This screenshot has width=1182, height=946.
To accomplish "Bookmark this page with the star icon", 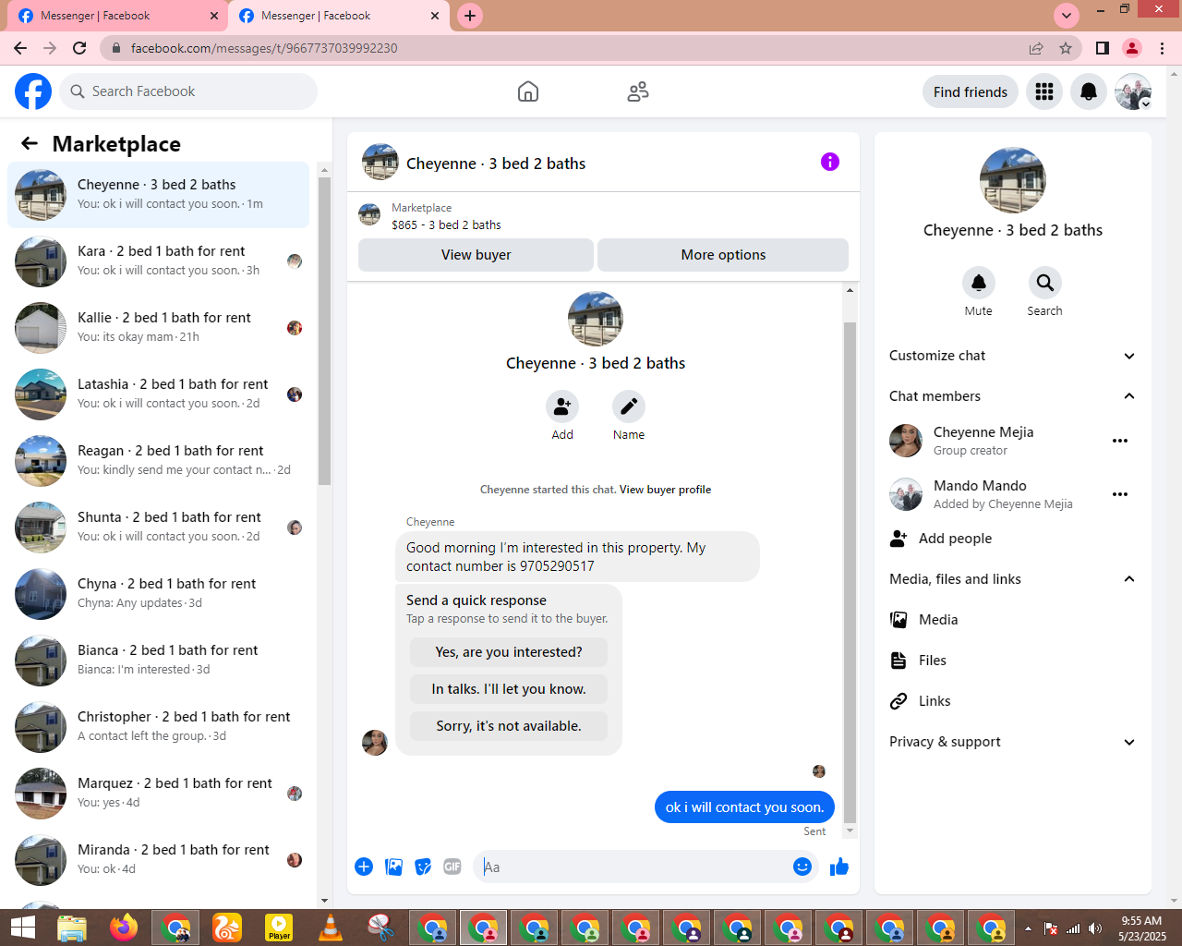I will (1066, 48).
